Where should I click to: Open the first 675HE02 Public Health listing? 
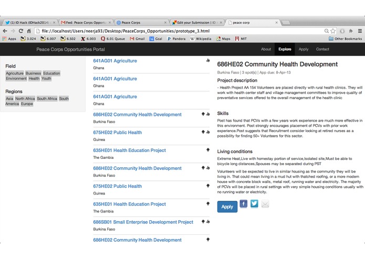[x=117, y=133]
